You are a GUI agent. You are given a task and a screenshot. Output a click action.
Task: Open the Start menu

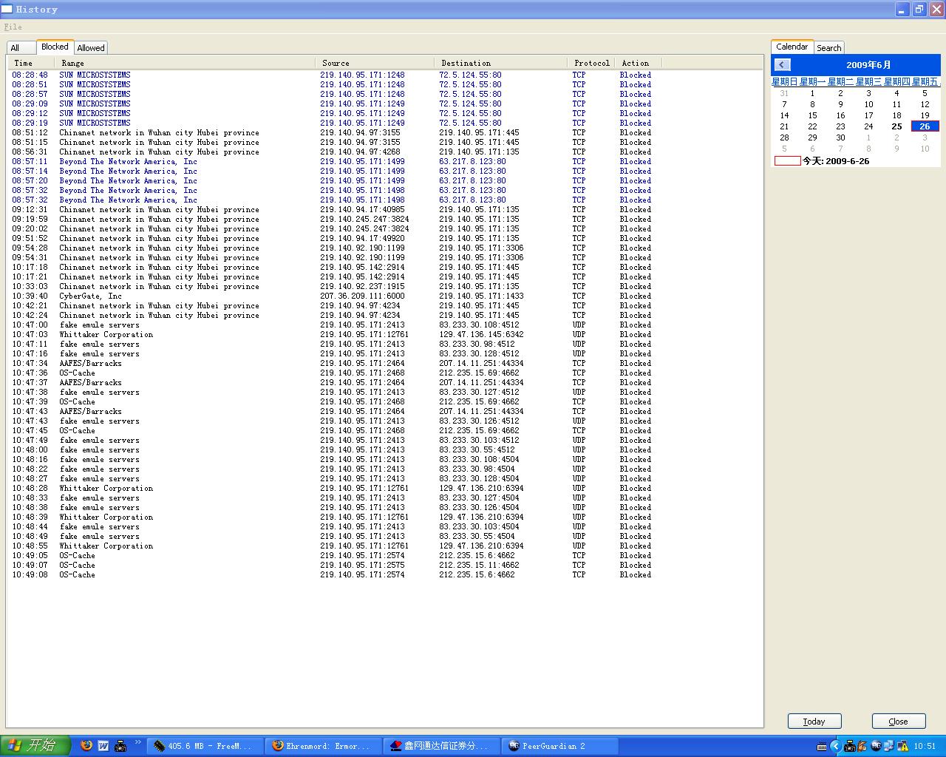click(35, 746)
